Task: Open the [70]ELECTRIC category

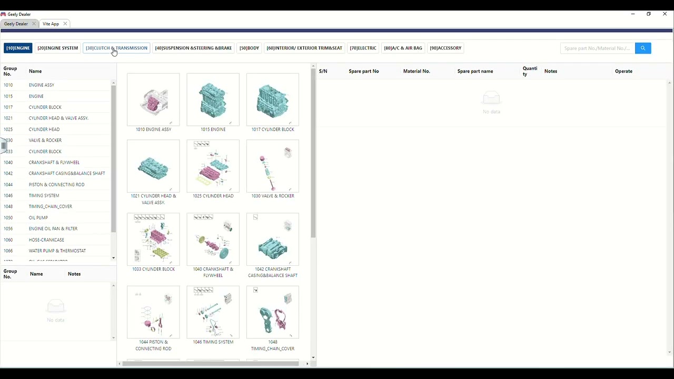Action: [363, 48]
